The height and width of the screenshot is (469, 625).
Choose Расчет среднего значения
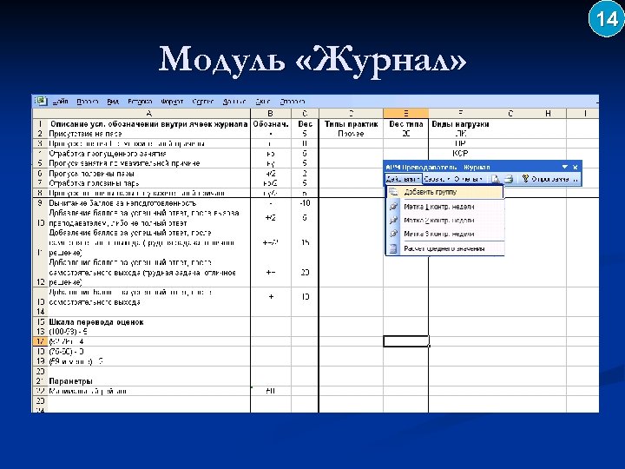coord(444,248)
